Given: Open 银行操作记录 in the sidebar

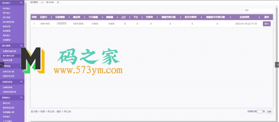Looking at the screenshot, I should 8,56.
